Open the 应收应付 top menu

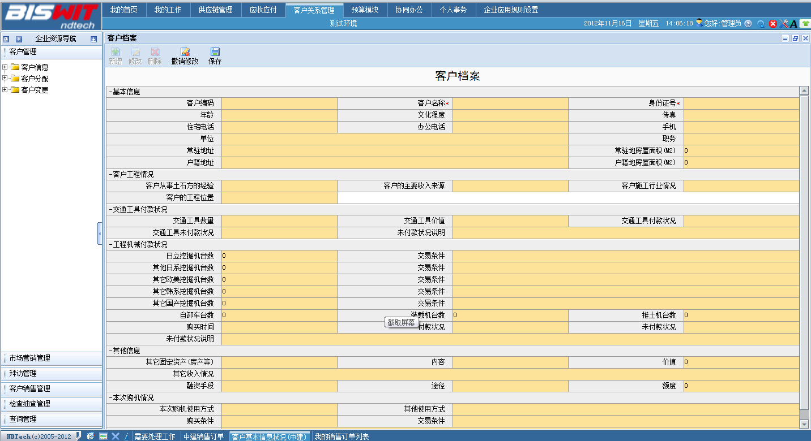click(263, 10)
